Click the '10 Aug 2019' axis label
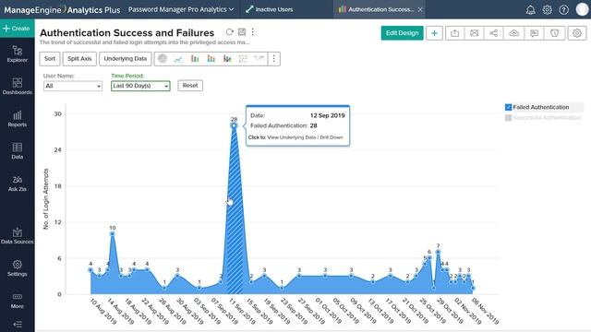Image resolution: width=591 pixels, height=332 pixels. pos(103,311)
